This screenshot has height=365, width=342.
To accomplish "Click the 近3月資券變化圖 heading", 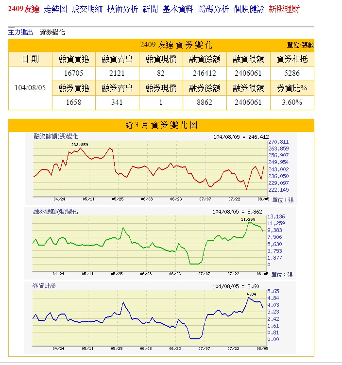I will coord(161,125).
